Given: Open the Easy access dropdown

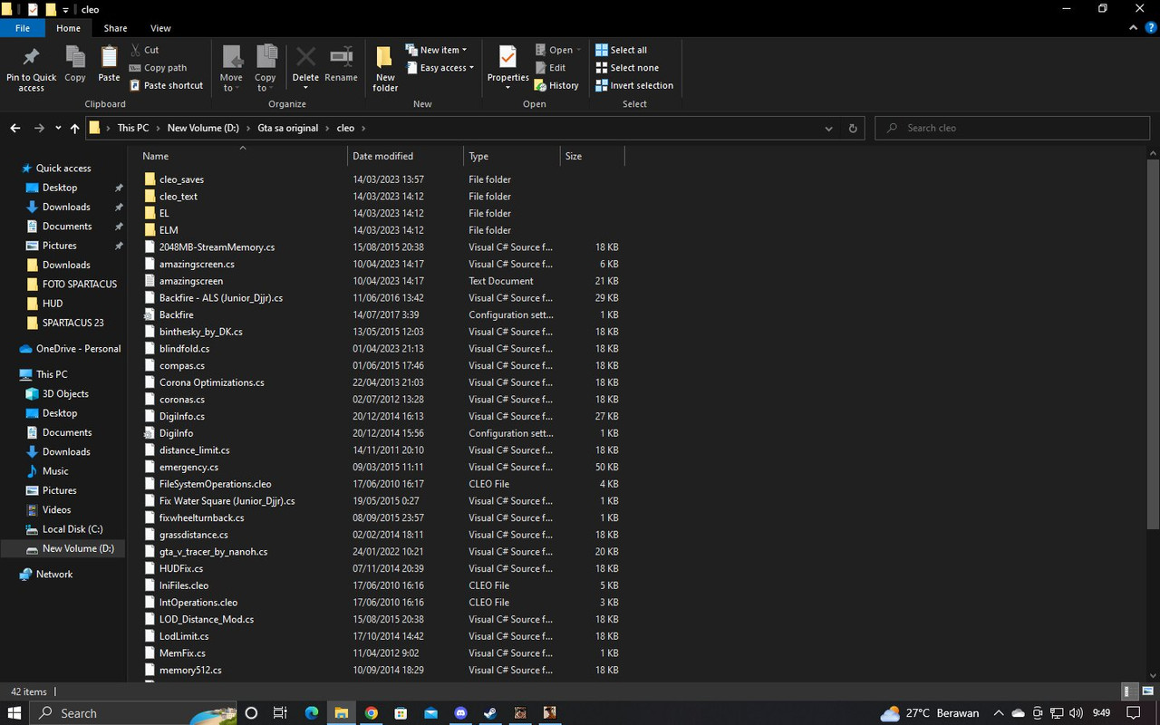Looking at the screenshot, I should tap(440, 68).
